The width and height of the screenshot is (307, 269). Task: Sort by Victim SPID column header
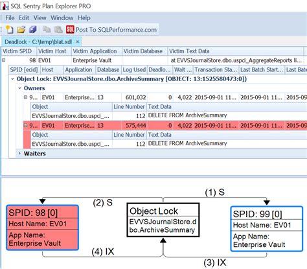coord(19,51)
